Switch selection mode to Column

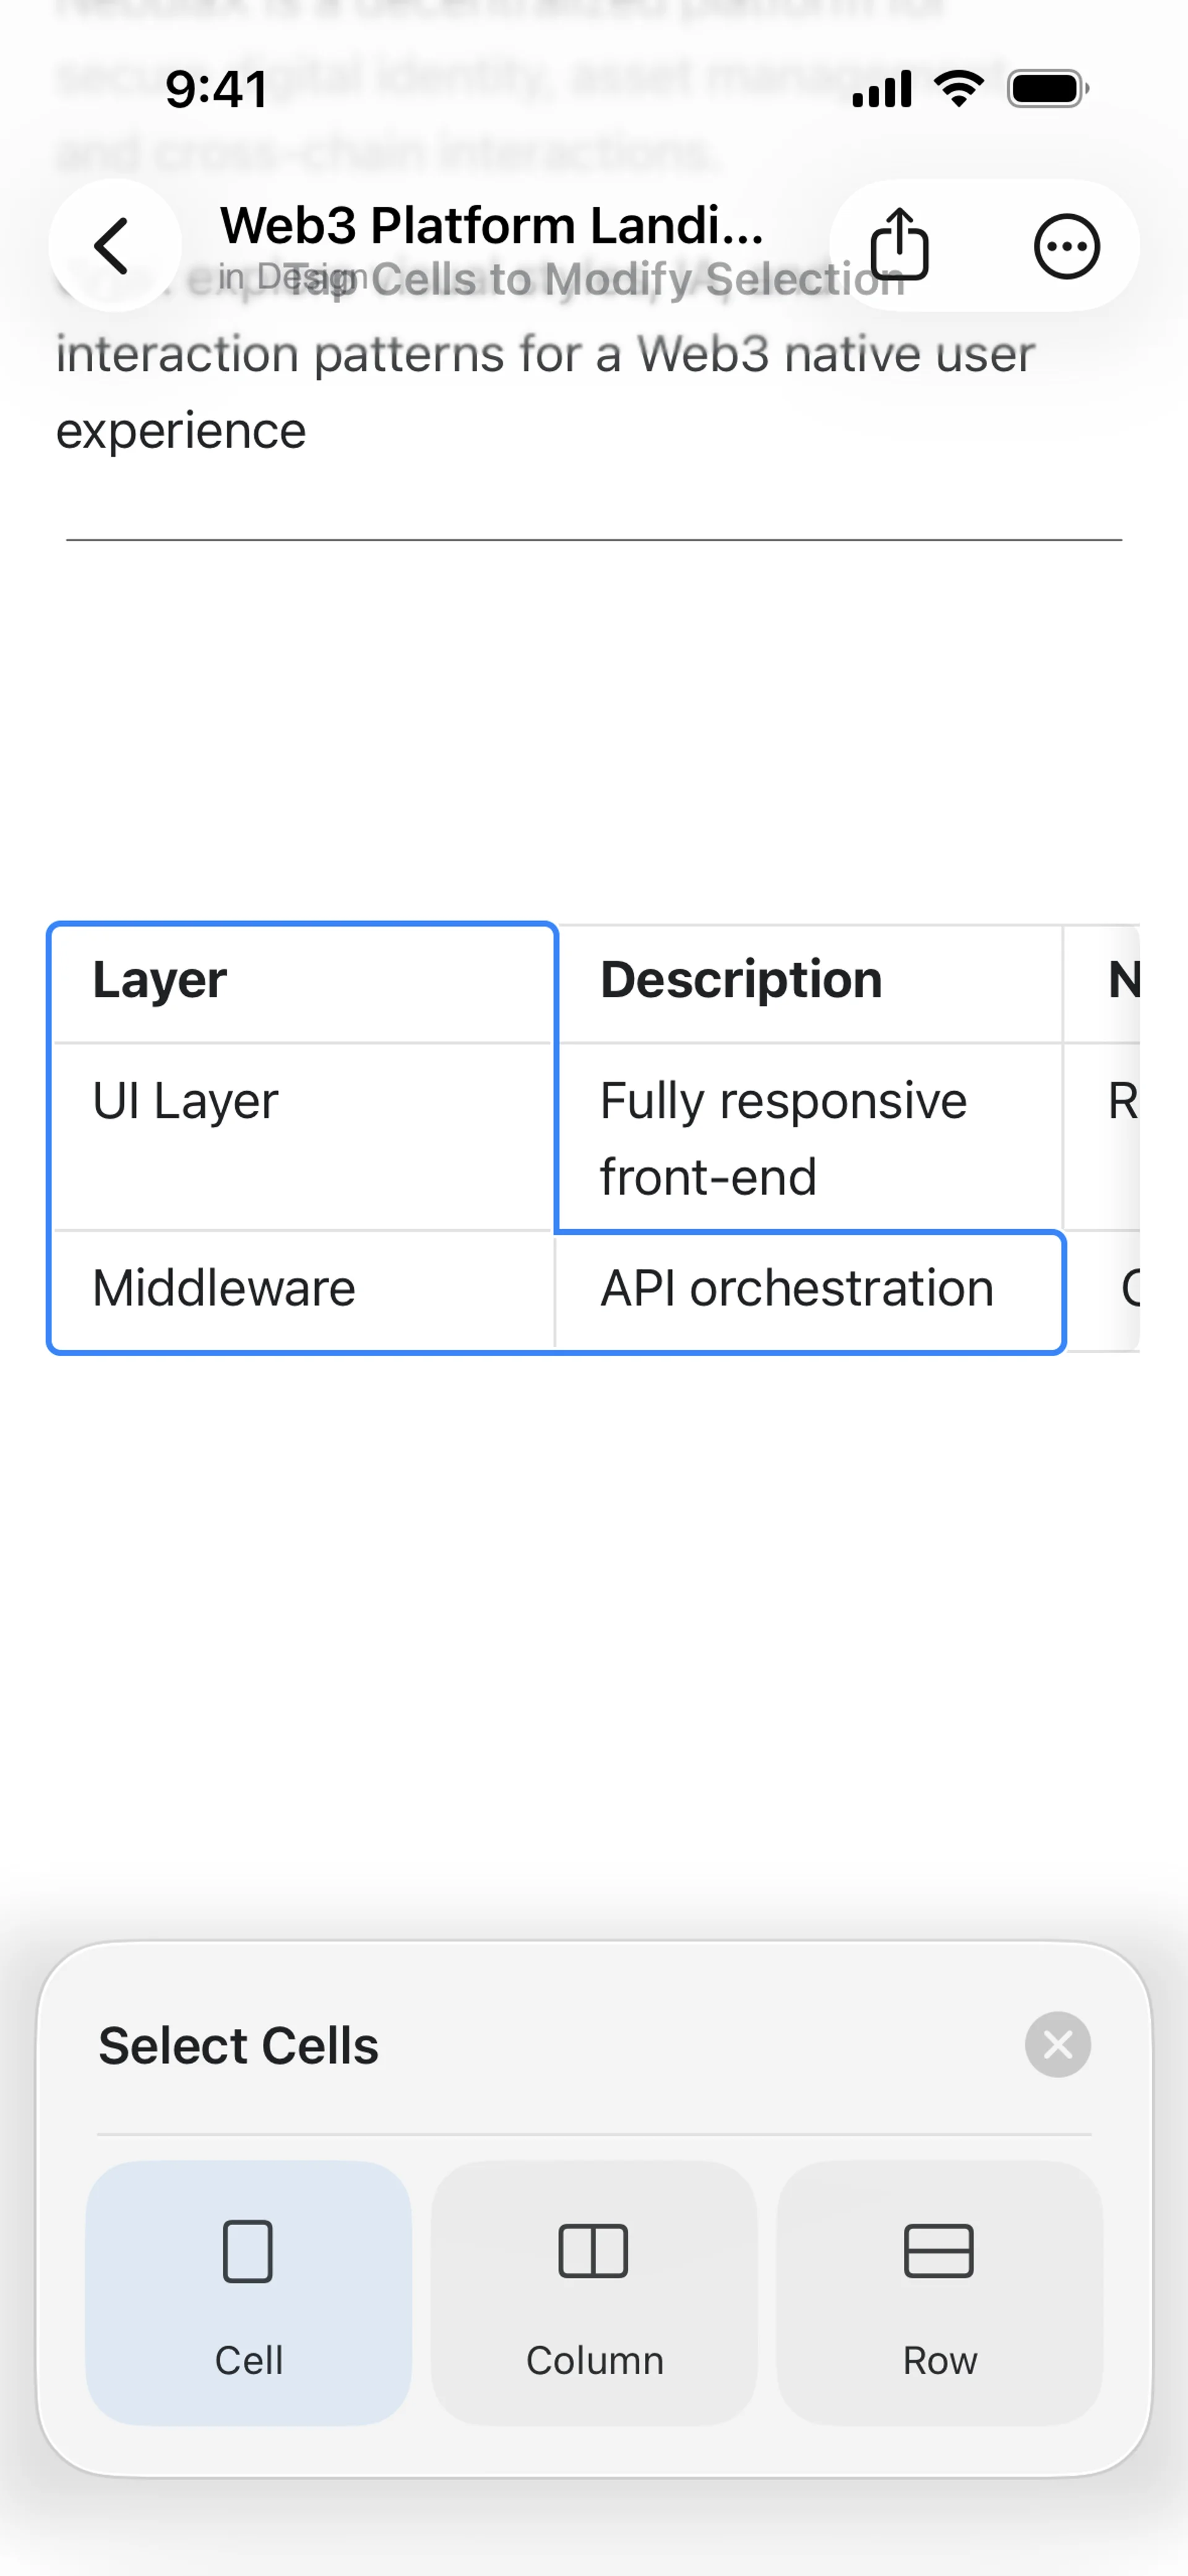594,2292
